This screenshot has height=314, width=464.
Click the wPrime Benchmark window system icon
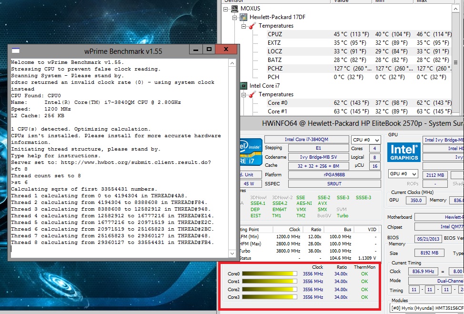coord(16,51)
